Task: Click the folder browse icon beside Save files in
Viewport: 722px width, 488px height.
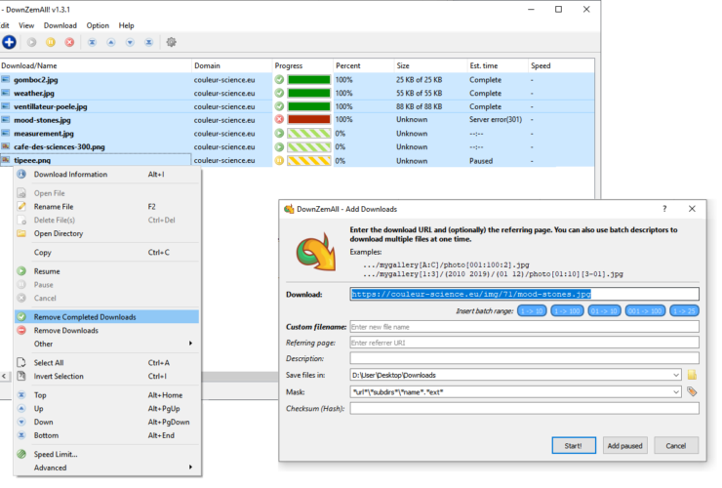Action: coord(692,374)
